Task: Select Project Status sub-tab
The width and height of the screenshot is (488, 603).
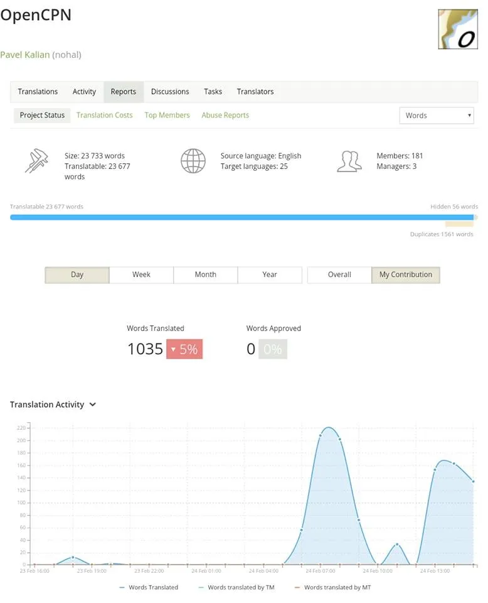Action: 42,115
